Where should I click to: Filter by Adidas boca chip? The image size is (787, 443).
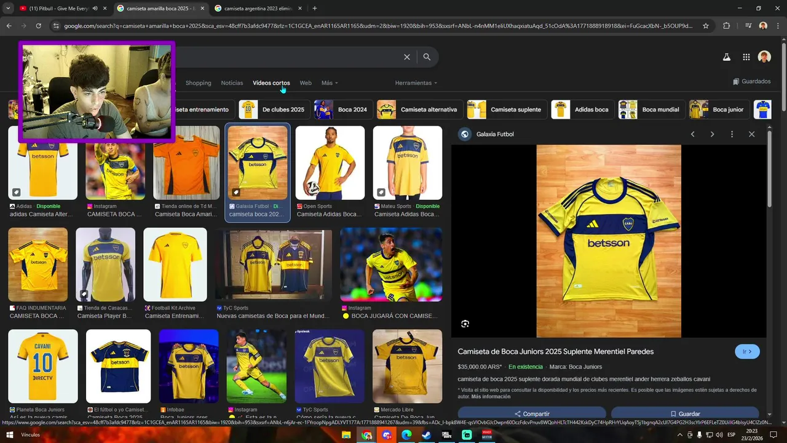pyautogui.click(x=582, y=110)
